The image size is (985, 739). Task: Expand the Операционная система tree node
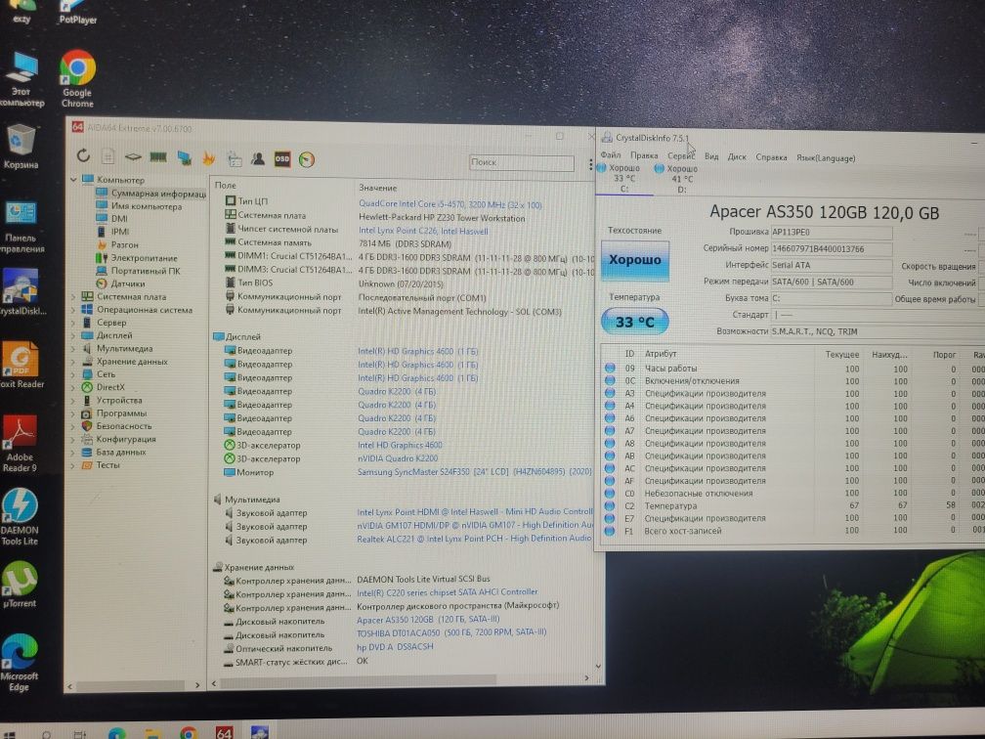click(x=73, y=310)
